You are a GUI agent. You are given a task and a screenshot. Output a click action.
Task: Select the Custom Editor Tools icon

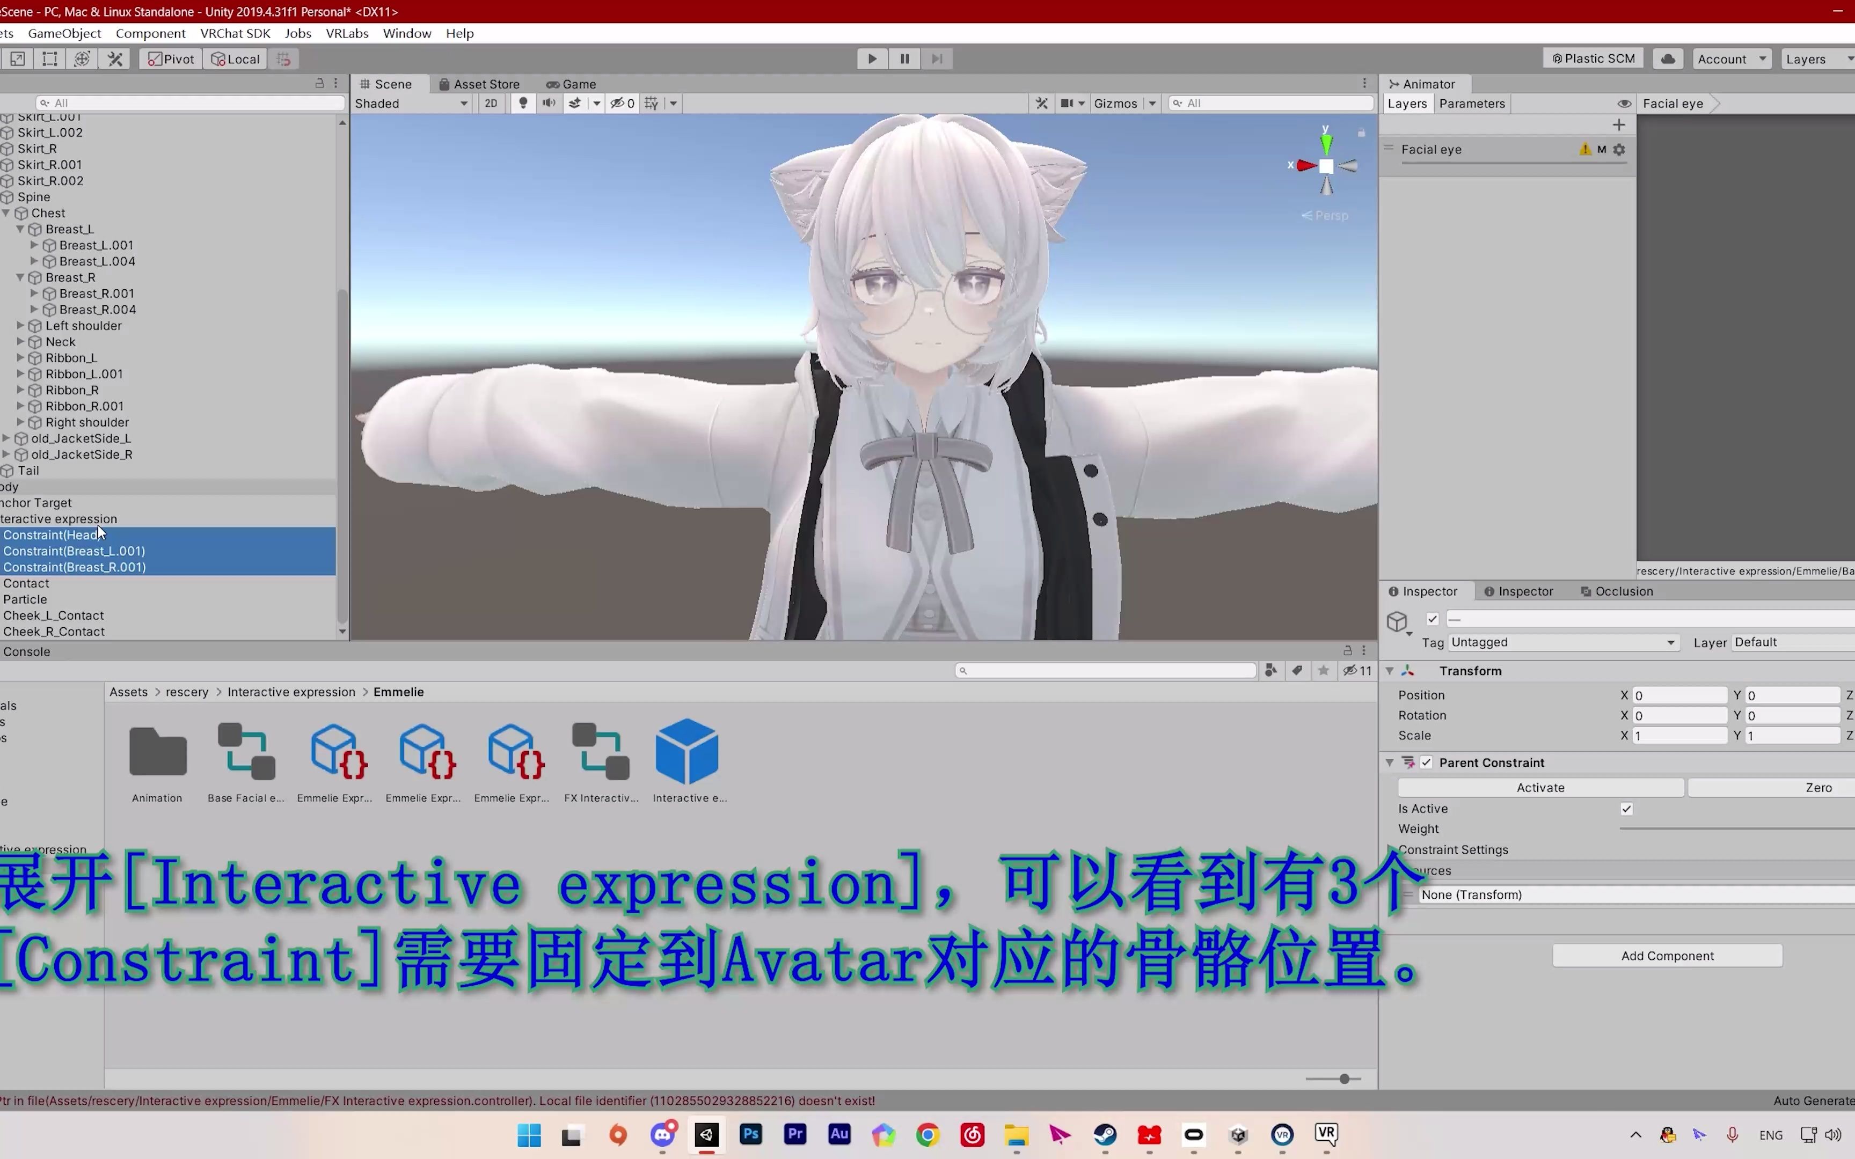click(x=115, y=58)
